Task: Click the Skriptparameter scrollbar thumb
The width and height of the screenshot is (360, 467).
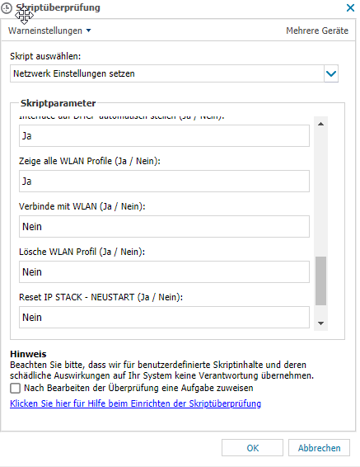Action: (x=320, y=281)
